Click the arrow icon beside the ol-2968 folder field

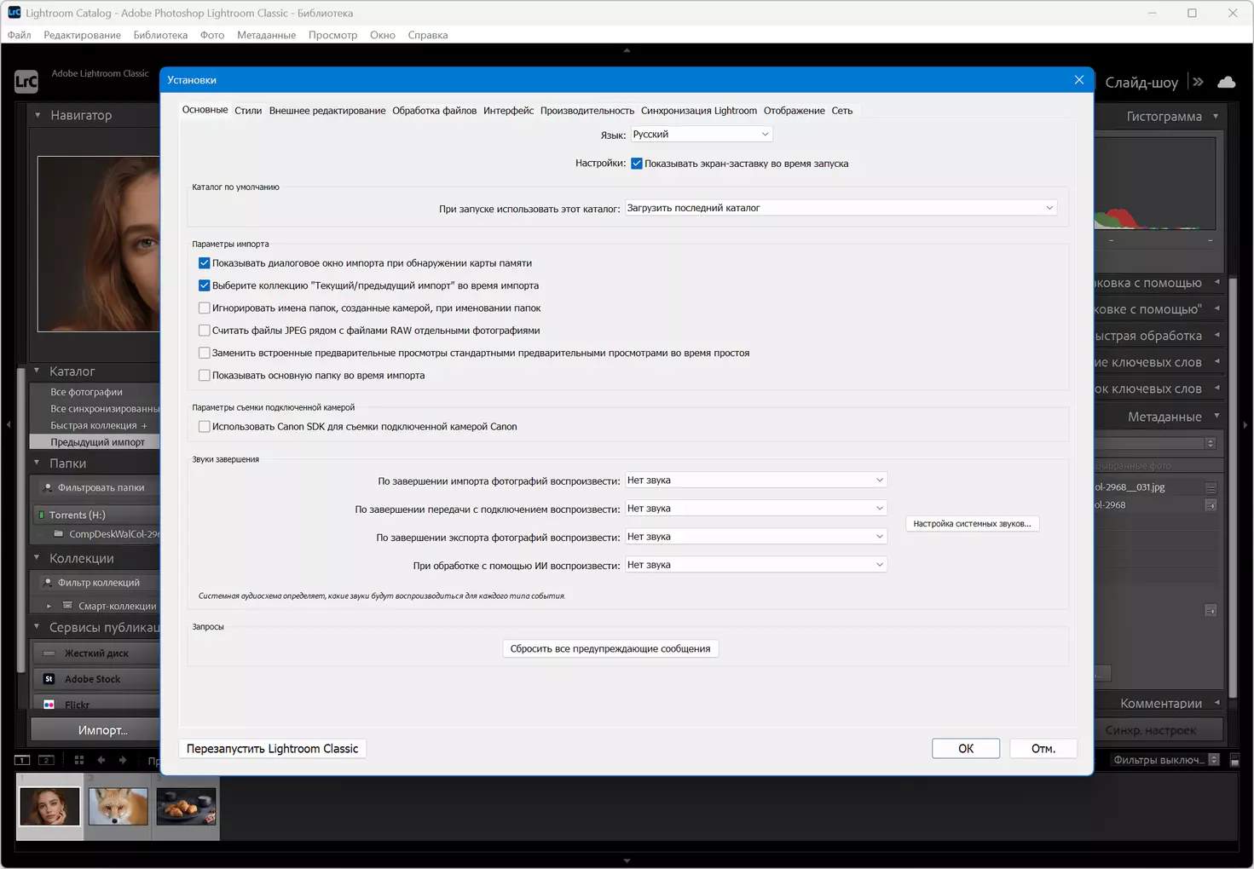[x=1211, y=505]
